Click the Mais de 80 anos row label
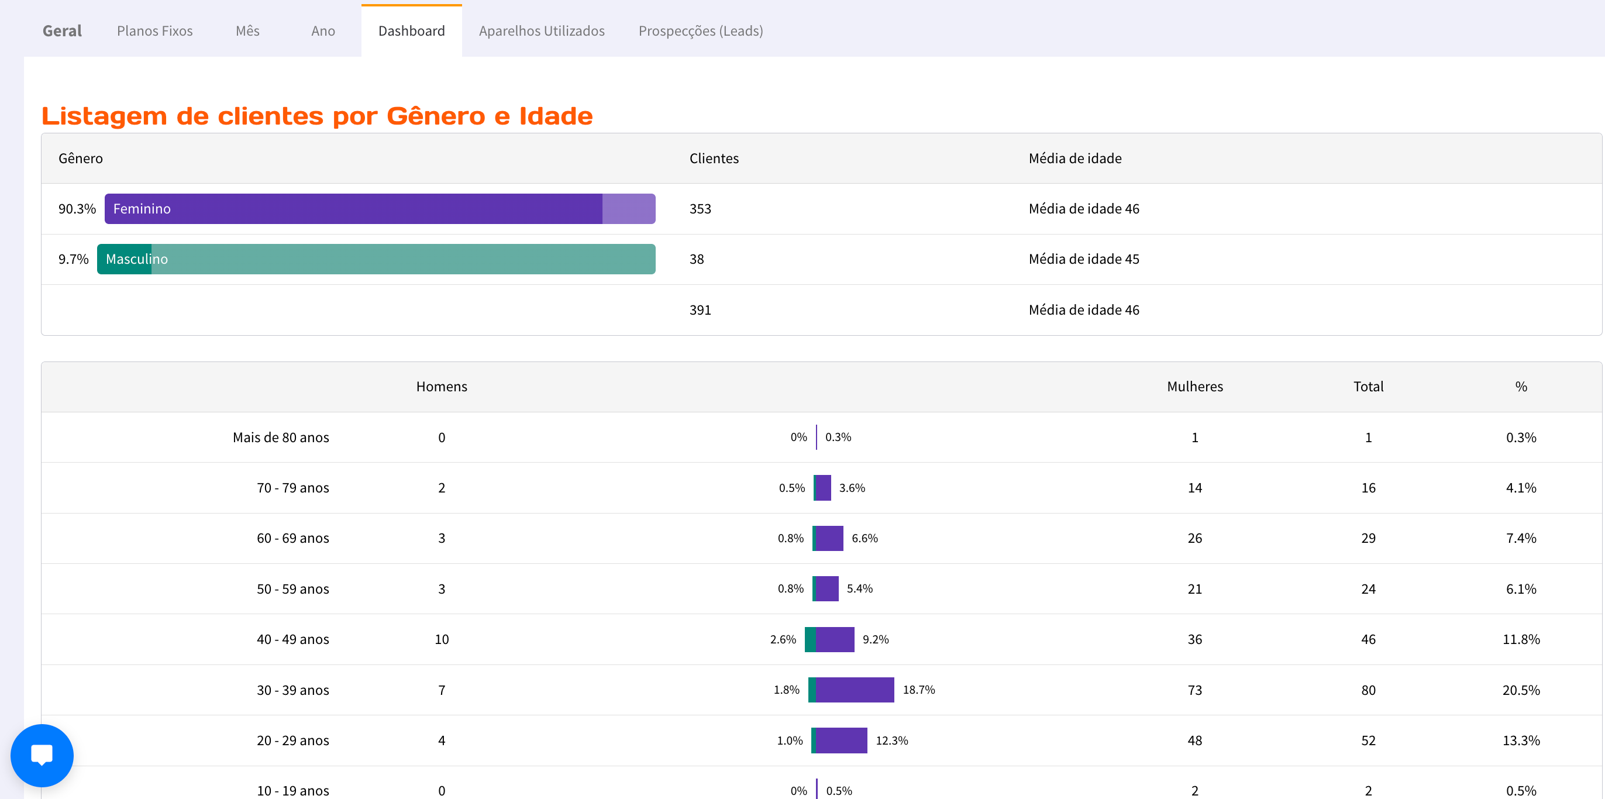 pos(280,438)
